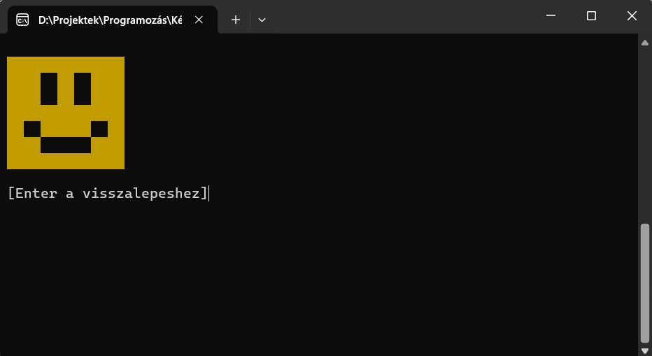Open a new terminal tab with plus
Screen dimensions: 652x356
coord(236,20)
